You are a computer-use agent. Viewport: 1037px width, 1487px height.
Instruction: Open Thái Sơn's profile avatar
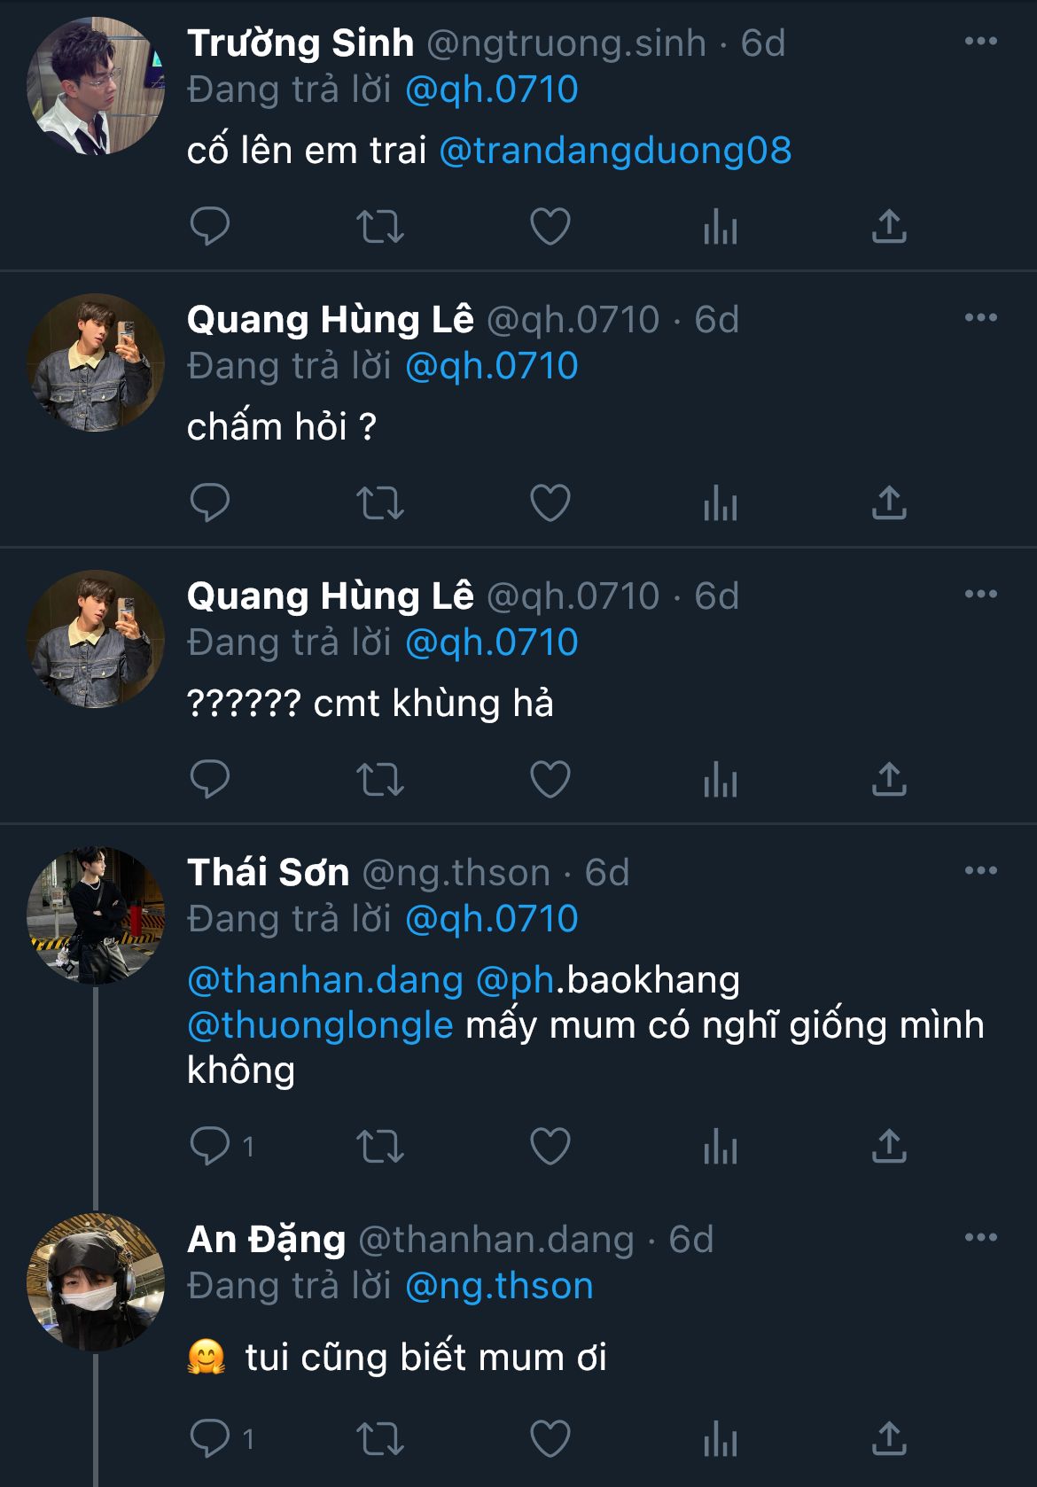[x=96, y=916]
